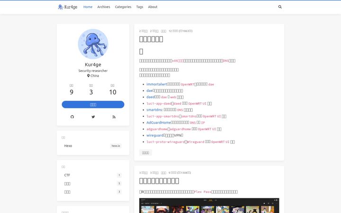341x213 pixels.
Task: Open the smartdns link
Action: [x=154, y=110]
